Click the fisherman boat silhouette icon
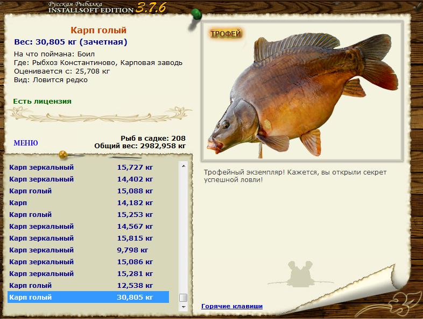The width and height of the screenshot is (423, 319). pos(300,274)
